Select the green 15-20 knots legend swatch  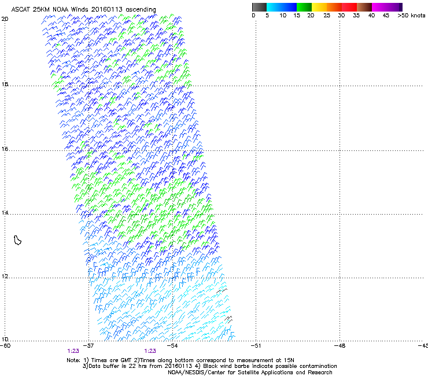click(x=304, y=7)
